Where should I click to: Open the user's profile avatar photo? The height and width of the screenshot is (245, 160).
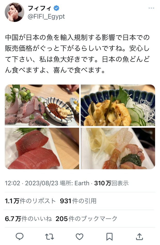pyautogui.click(x=14, y=12)
